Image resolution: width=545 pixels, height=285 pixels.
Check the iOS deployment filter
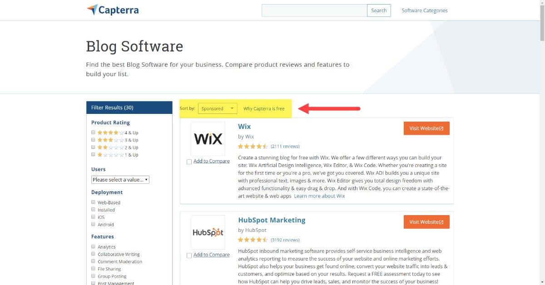[93, 217]
